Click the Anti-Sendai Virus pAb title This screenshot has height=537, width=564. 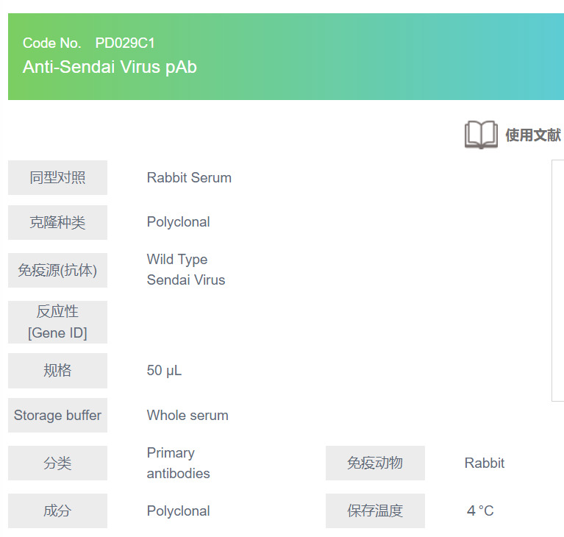pyautogui.click(x=110, y=67)
